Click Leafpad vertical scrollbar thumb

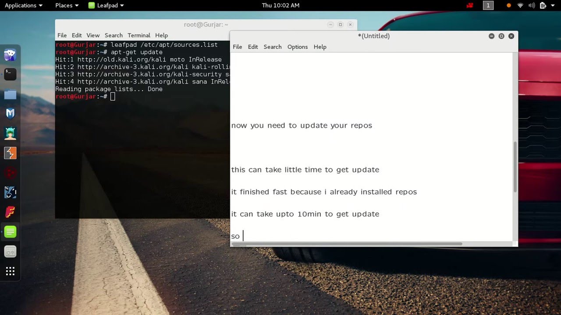(x=515, y=166)
